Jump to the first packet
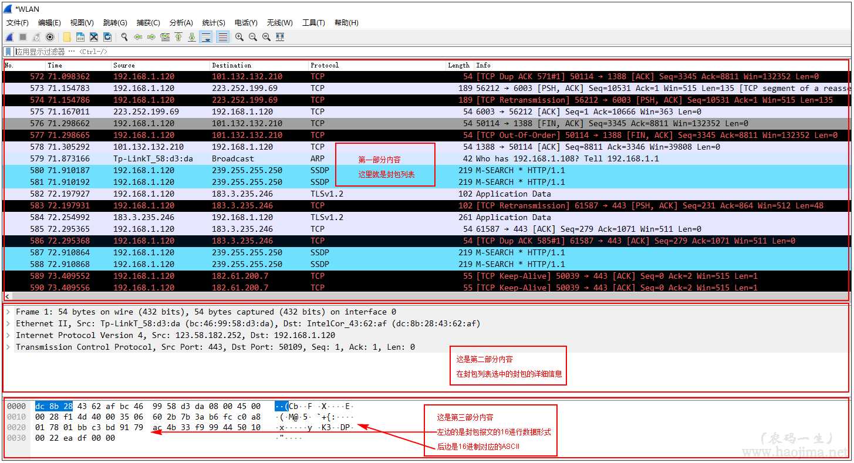The image size is (854, 463). click(178, 37)
